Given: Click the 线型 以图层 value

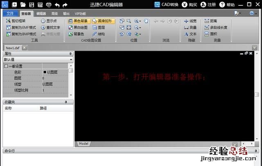Looking at the screenshot, I should (55, 84).
